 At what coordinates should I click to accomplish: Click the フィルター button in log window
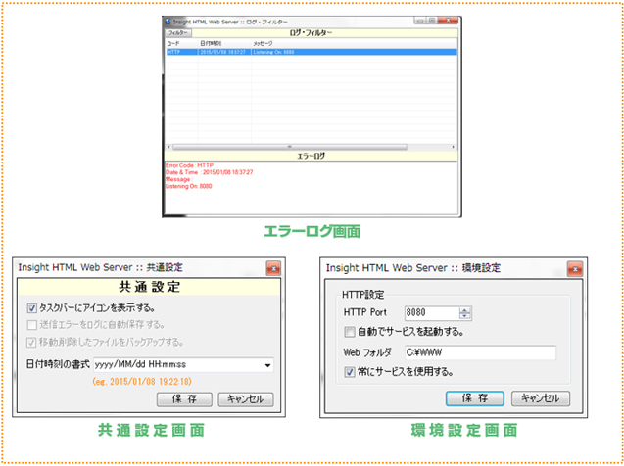coord(178,33)
